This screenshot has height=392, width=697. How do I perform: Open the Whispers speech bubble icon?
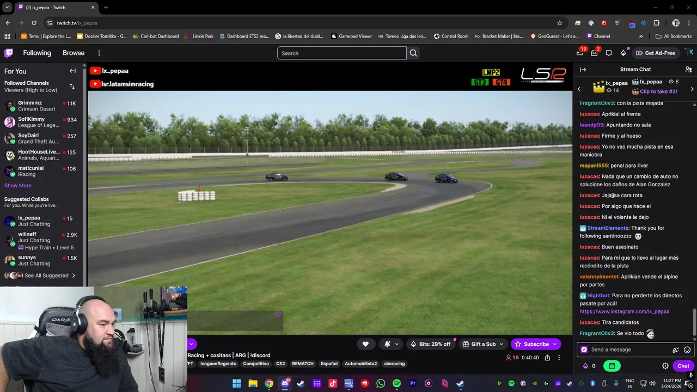(609, 53)
